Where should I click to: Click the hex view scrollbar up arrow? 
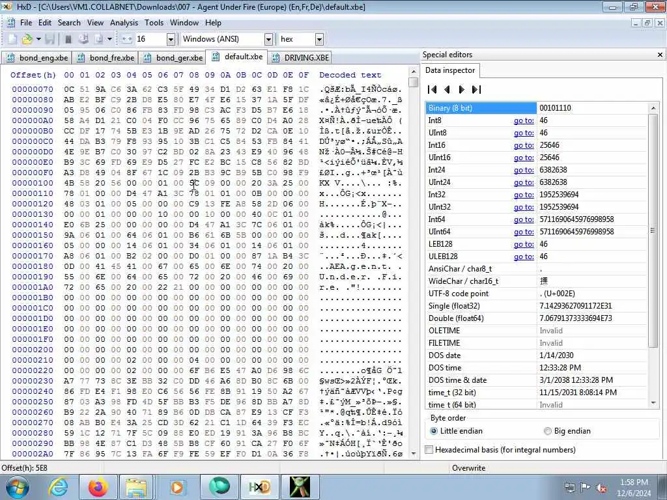click(x=413, y=72)
